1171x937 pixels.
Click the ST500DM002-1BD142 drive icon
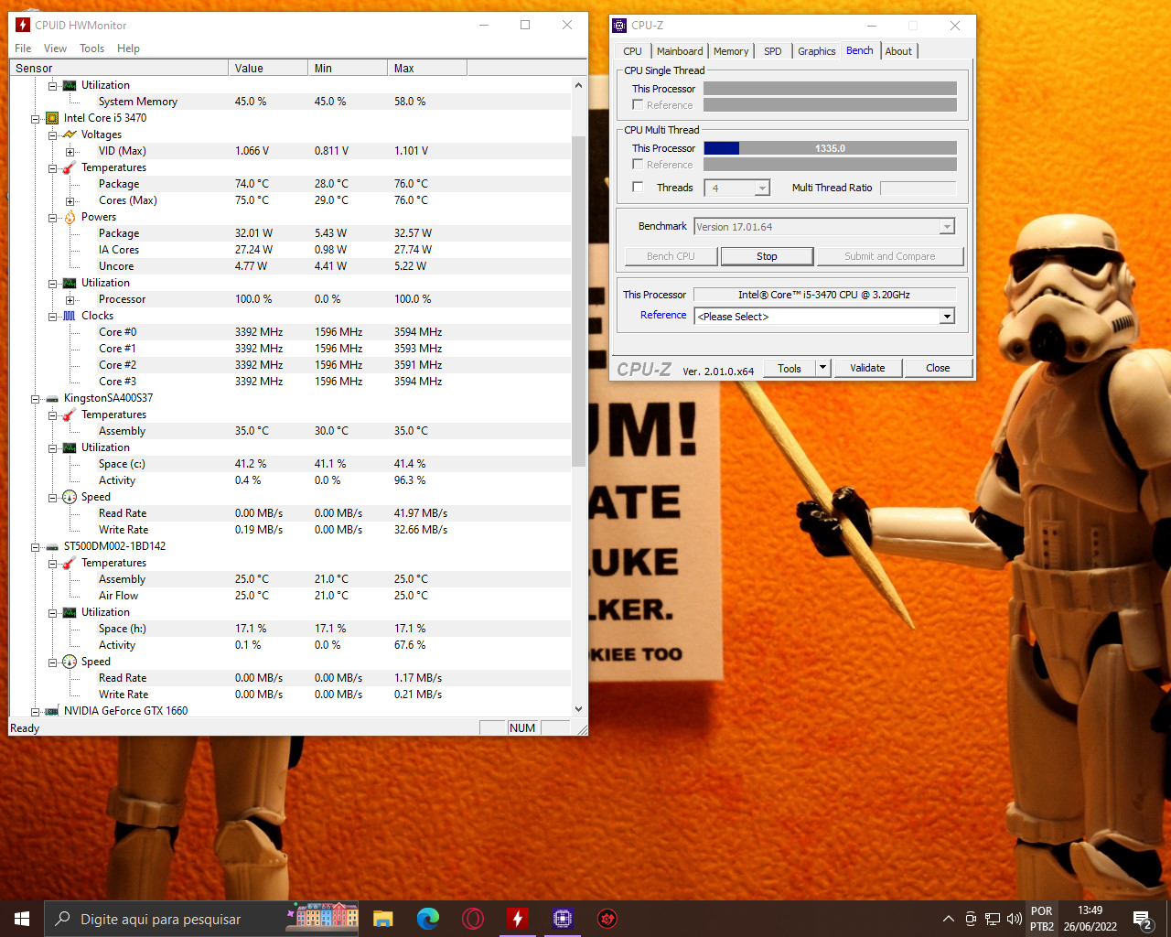(x=52, y=546)
